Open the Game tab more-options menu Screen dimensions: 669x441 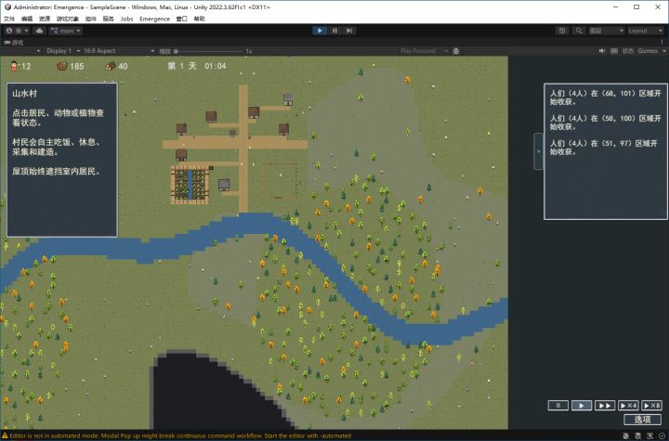click(x=662, y=42)
